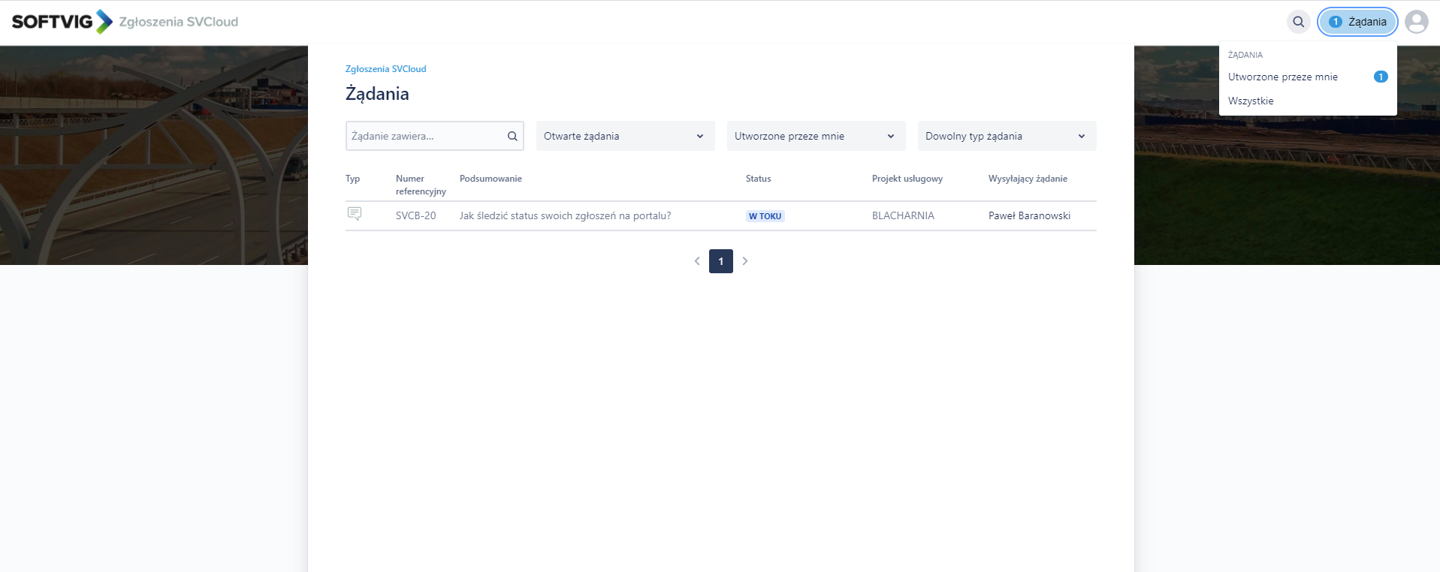The image size is (1440, 572).
Task: Click into the Żądanie zawiera search field
Action: (x=424, y=136)
